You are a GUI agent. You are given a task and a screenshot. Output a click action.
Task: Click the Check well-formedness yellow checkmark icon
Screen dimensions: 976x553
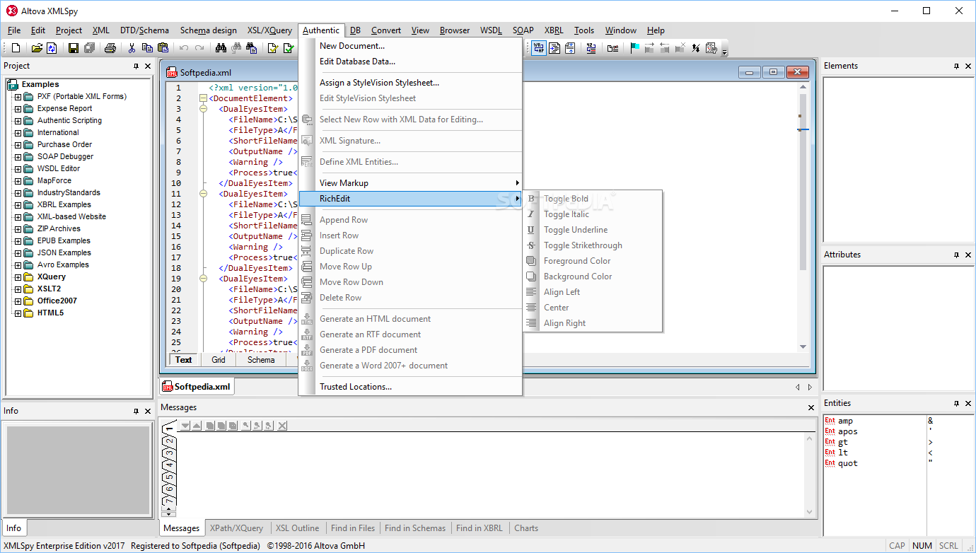tap(272, 48)
